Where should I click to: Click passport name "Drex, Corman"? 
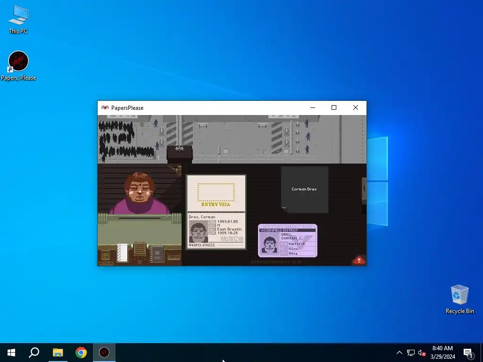pos(202,217)
